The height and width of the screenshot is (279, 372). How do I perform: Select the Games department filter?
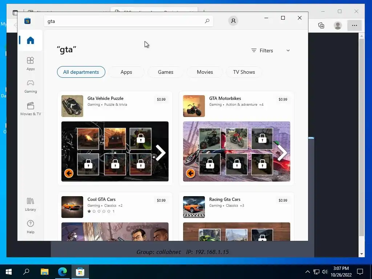(x=165, y=72)
